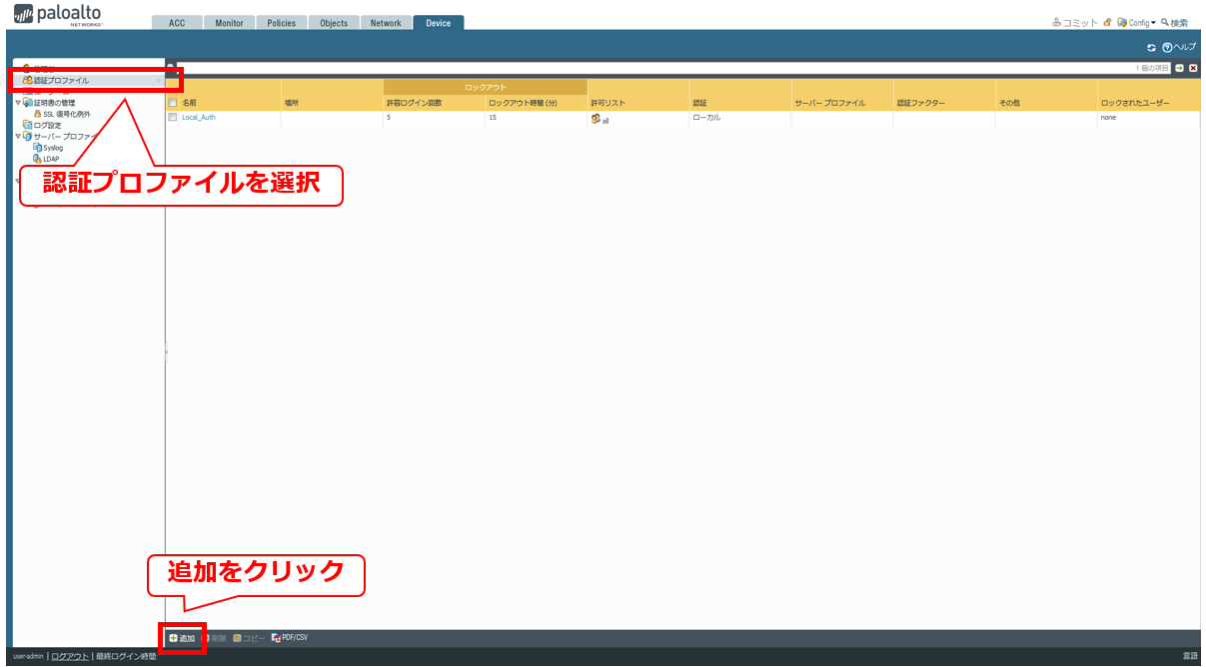
Task: Click the paloalto networks logo
Action: (59, 15)
